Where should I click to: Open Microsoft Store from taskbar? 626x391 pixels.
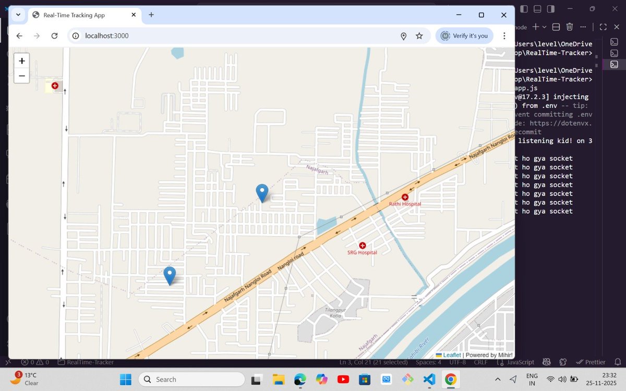pyautogui.click(x=365, y=379)
